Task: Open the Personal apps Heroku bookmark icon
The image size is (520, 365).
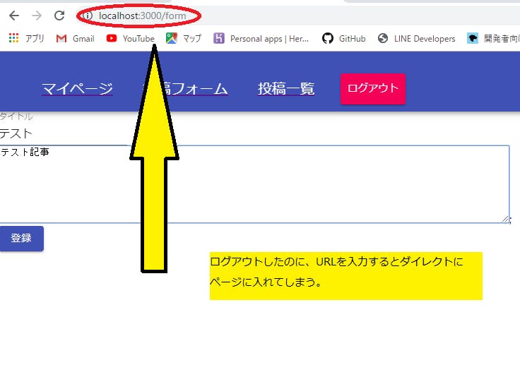Action: [x=219, y=38]
